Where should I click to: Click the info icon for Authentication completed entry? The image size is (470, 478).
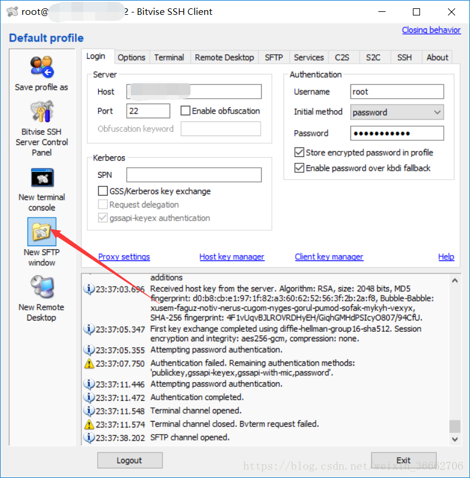point(89,397)
